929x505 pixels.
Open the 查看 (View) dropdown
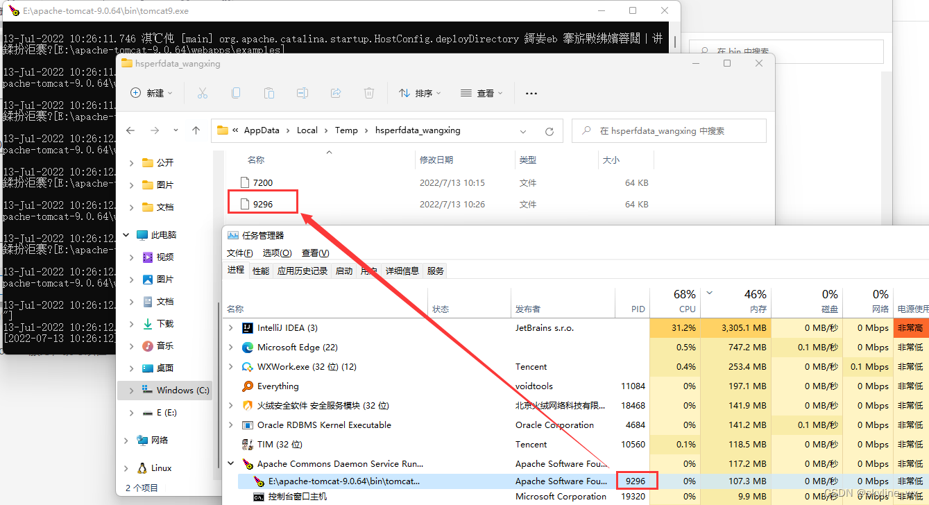481,93
